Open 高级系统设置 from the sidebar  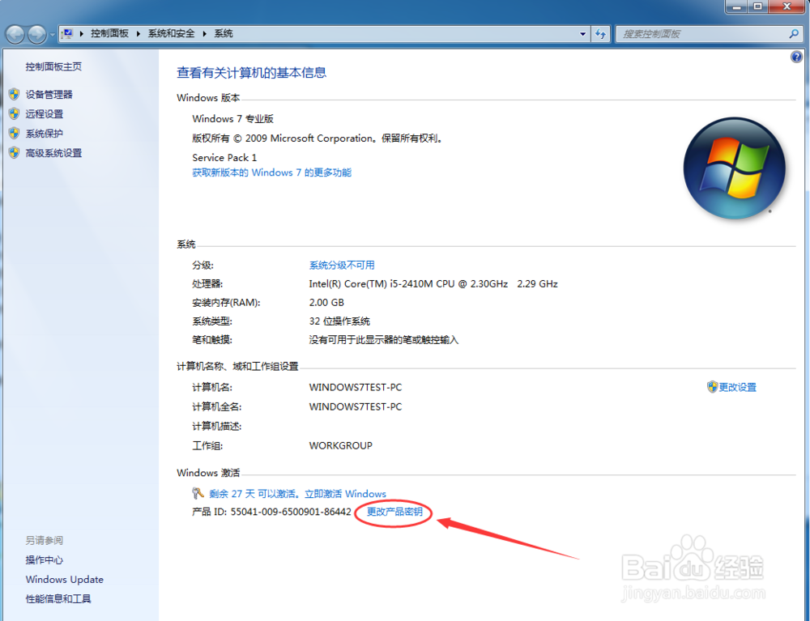[x=53, y=153]
